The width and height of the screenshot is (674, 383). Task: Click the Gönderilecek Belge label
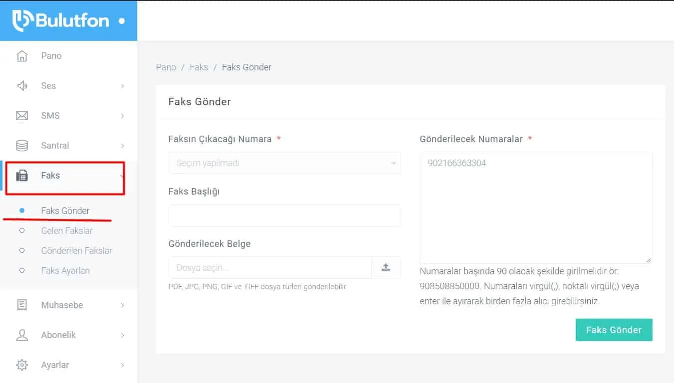point(210,244)
